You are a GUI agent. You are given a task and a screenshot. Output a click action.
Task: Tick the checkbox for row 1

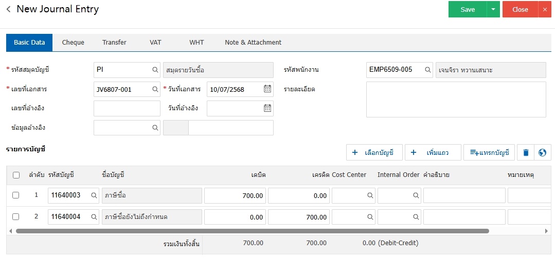(x=16, y=195)
